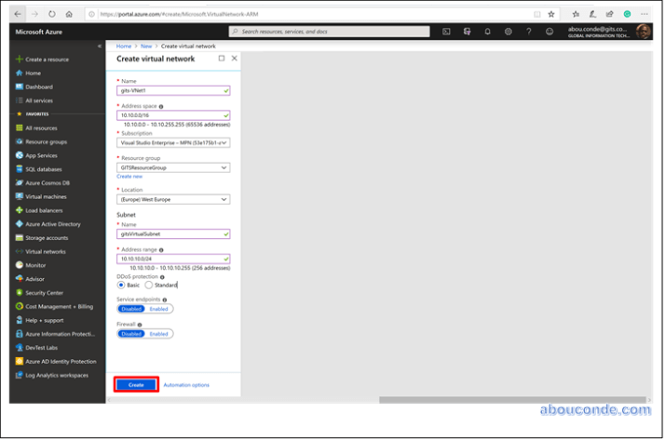This screenshot has height=439, width=665.
Task: Open the Automation options link
Action: 186,384
